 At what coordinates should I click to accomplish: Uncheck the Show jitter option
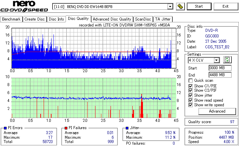(x=190, y=95)
